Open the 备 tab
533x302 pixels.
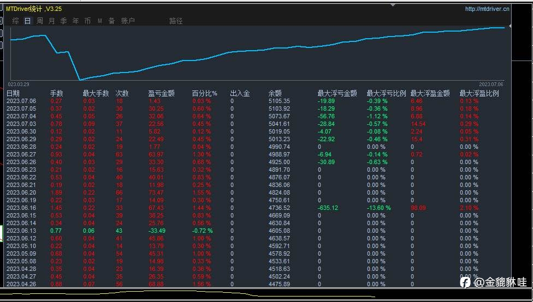(x=111, y=21)
